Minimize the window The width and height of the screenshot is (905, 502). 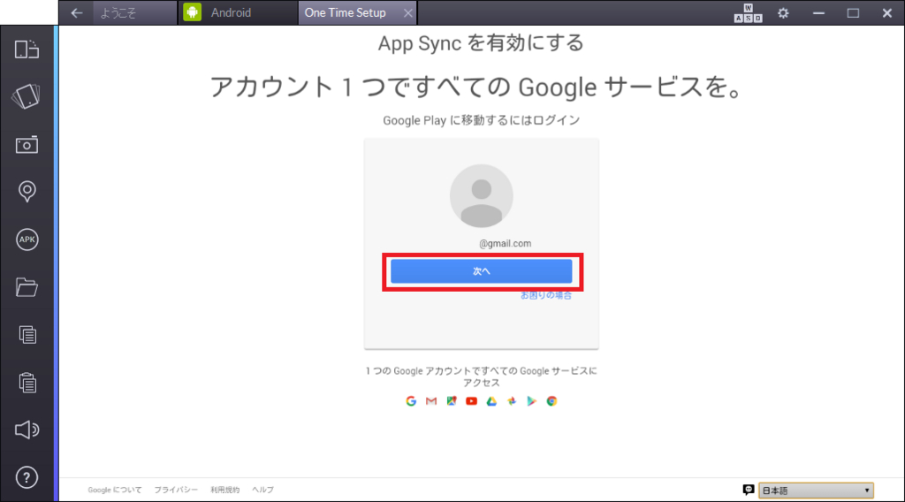coord(818,12)
